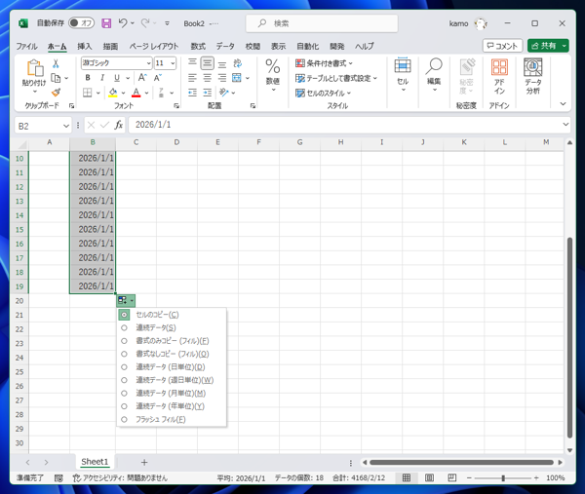
Task: Decrease font size with smaller A
Action: tap(157, 78)
